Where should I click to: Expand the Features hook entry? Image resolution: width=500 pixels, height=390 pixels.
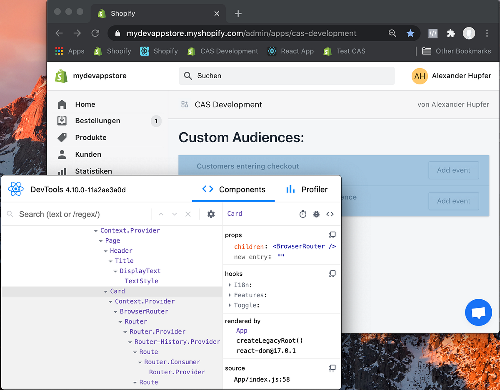(x=229, y=295)
